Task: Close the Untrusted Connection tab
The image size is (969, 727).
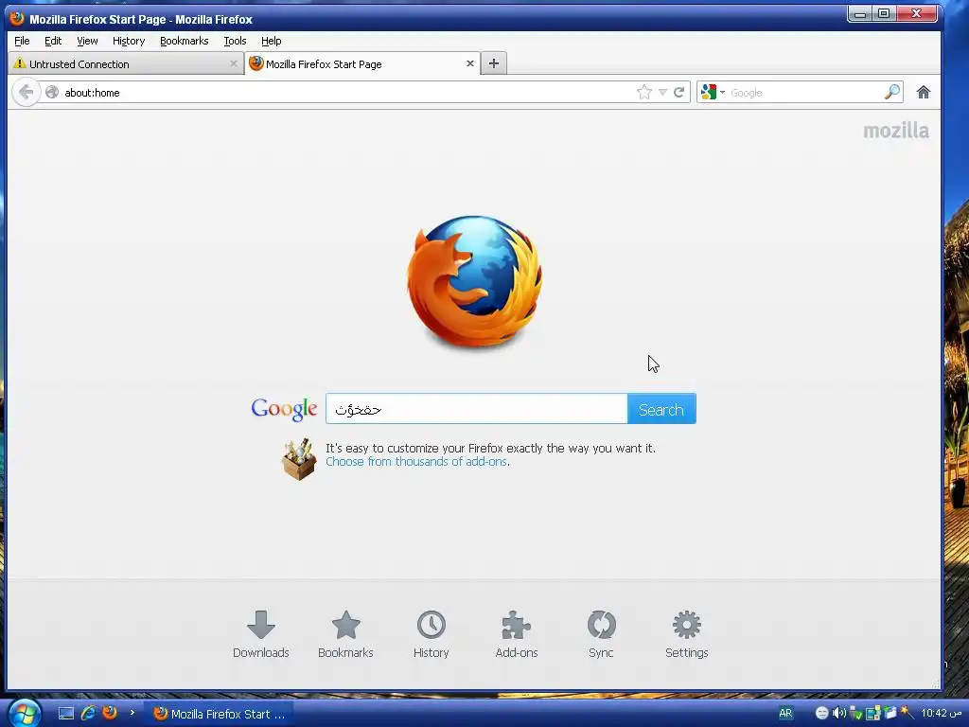Action: tap(233, 63)
